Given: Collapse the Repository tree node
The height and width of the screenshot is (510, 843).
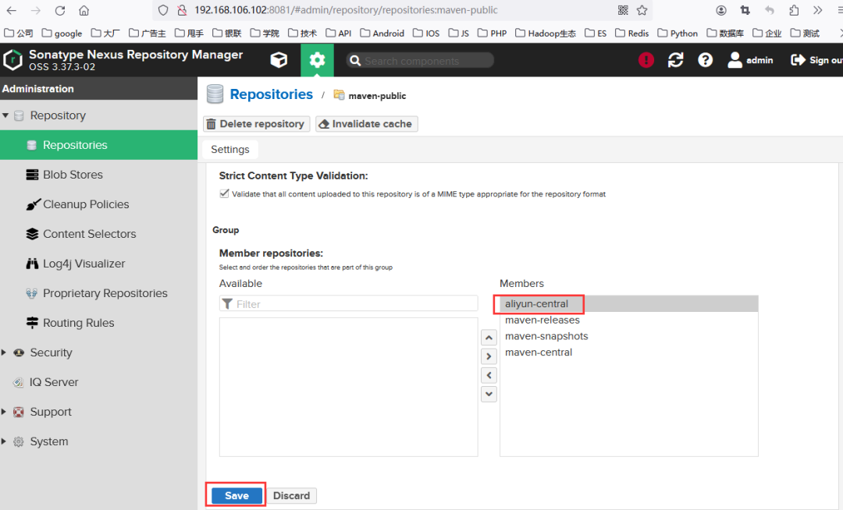Looking at the screenshot, I should 5,115.
